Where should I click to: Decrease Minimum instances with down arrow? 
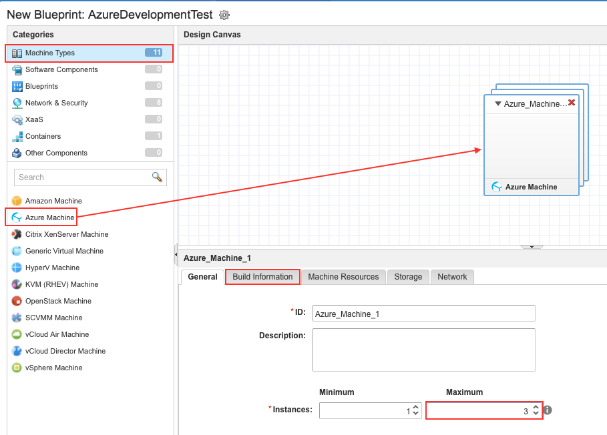(416, 414)
